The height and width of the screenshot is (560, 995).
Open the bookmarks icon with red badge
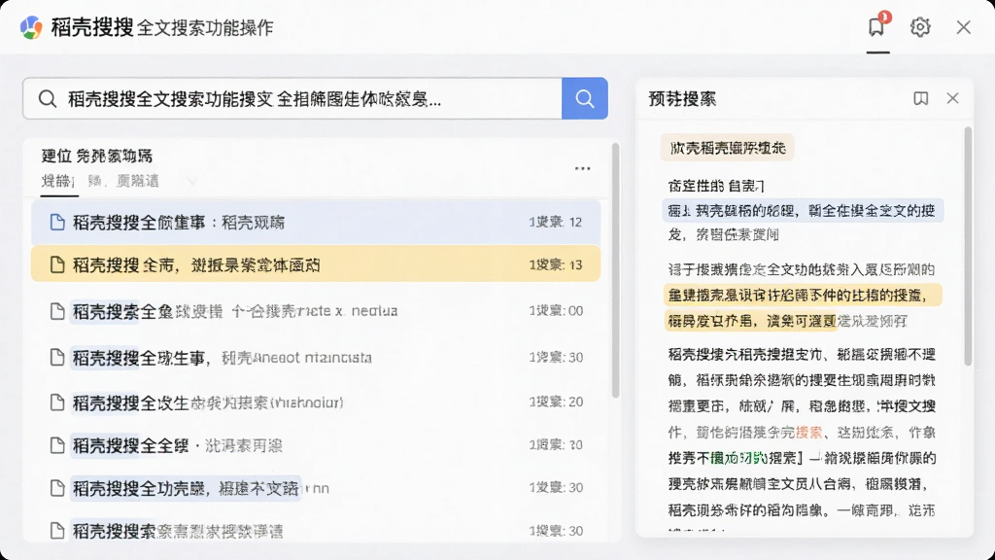[x=877, y=25]
